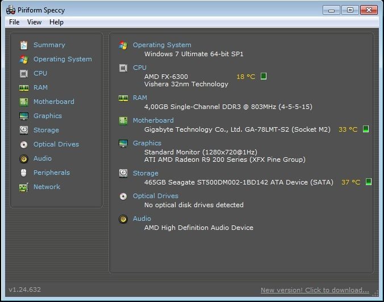Click 'Standard Monitor (1280x720@1Hz)' text
The height and width of the screenshot is (302, 384).
click(x=201, y=152)
